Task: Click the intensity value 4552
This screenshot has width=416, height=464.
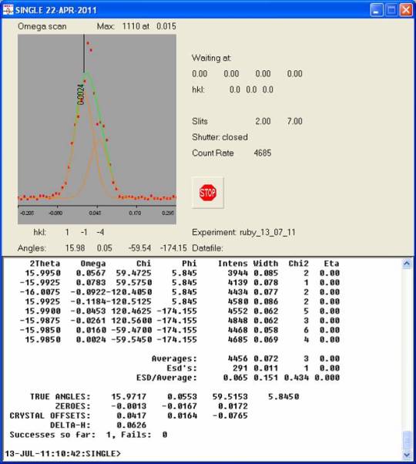Action: (x=238, y=311)
